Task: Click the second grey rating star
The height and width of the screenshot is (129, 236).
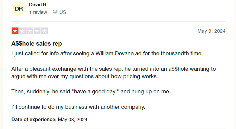Action: (x=22, y=31)
